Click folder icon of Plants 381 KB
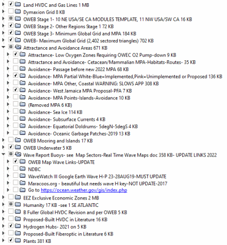The image size is (227, 245). [17, 240]
